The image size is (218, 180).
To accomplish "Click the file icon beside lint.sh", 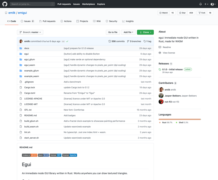I will pyautogui.click(x=21, y=132).
